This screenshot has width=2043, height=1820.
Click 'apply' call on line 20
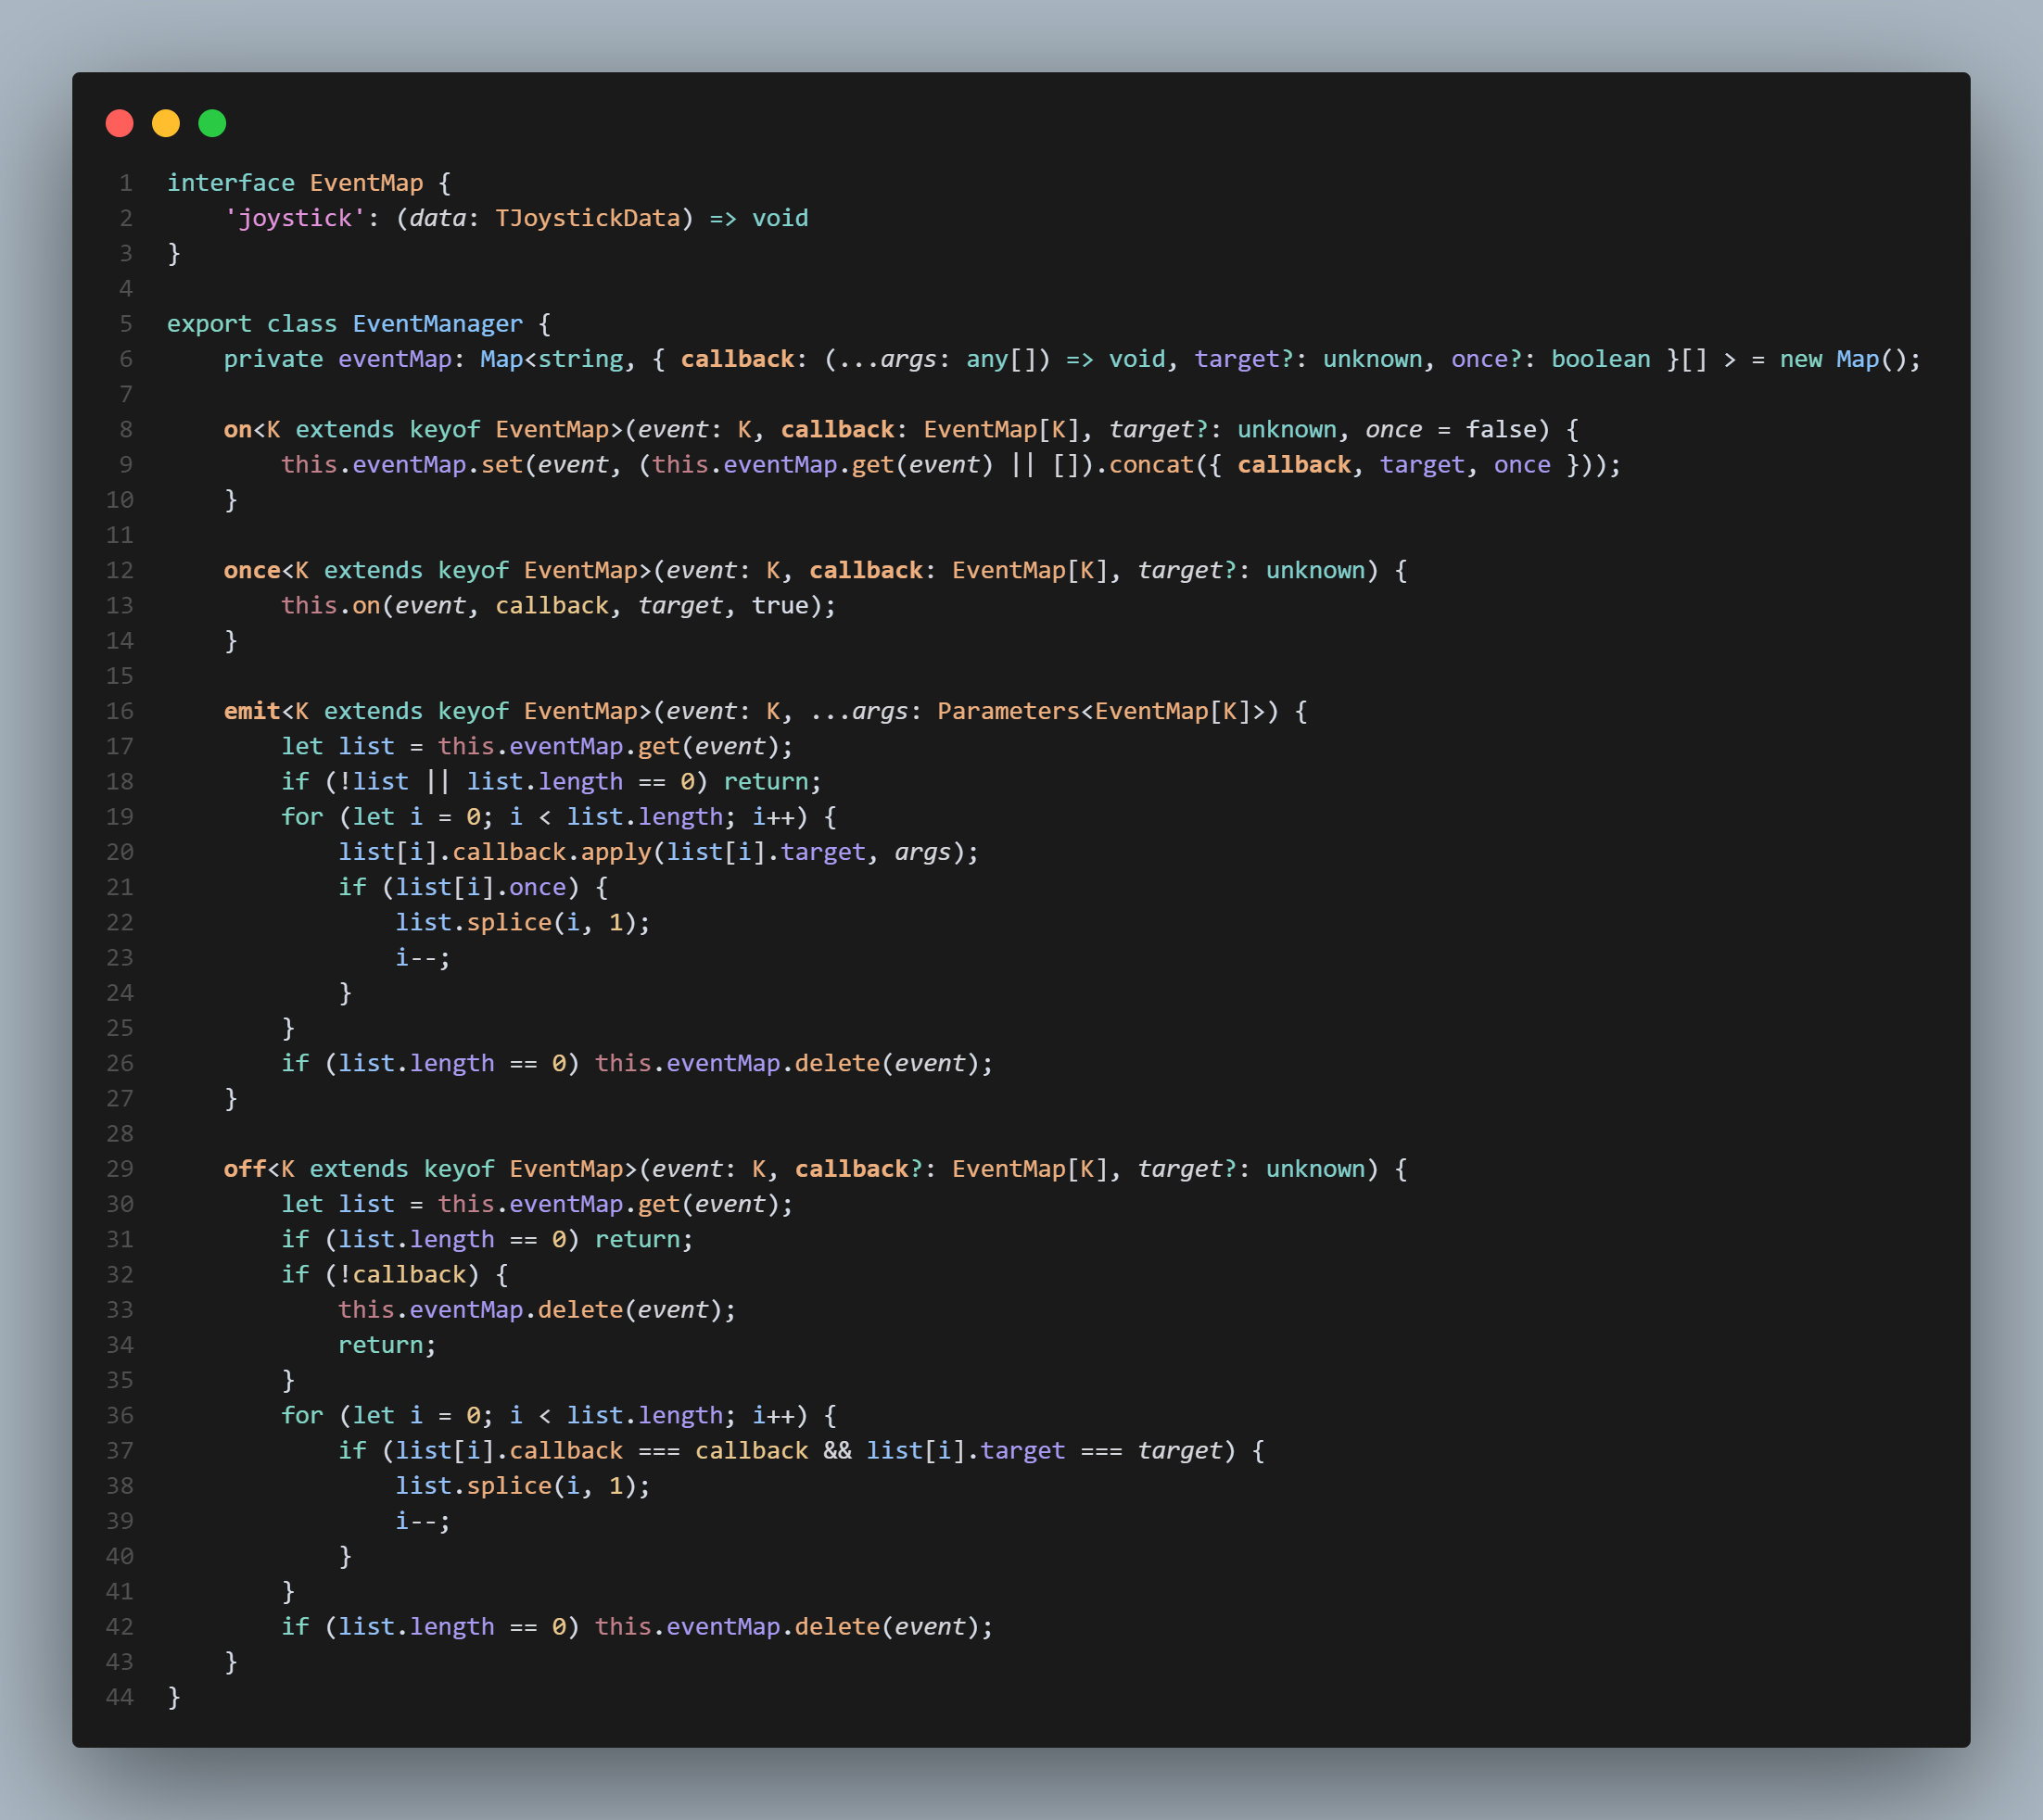point(615,852)
